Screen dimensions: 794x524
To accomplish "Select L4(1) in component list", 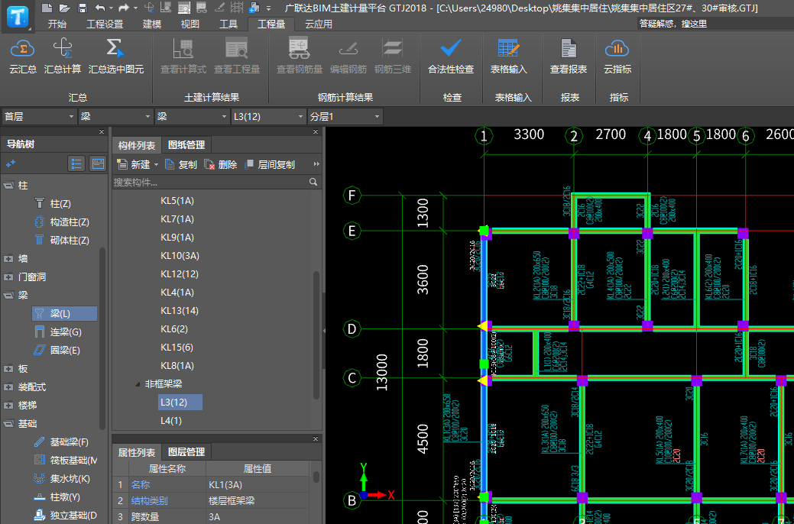I will pyautogui.click(x=170, y=420).
